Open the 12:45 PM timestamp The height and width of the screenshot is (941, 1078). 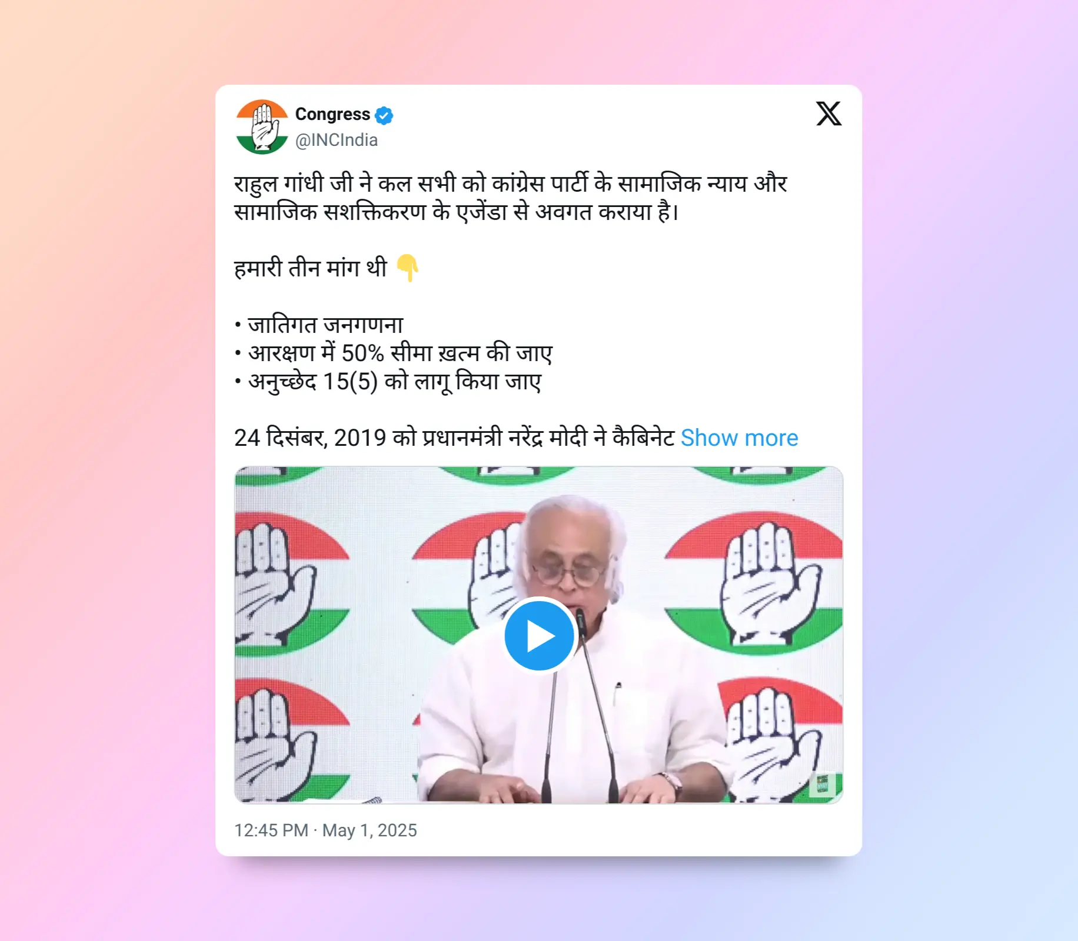(x=271, y=830)
